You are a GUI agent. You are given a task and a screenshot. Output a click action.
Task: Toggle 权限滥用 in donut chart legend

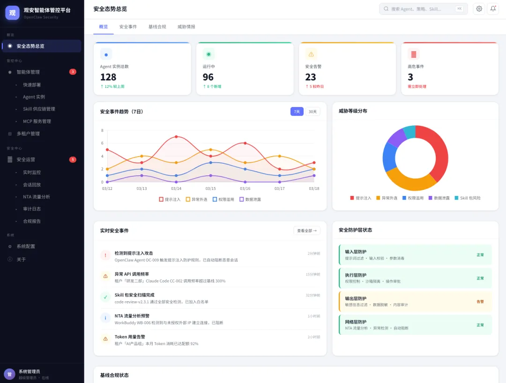pyautogui.click(x=413, y=198)
